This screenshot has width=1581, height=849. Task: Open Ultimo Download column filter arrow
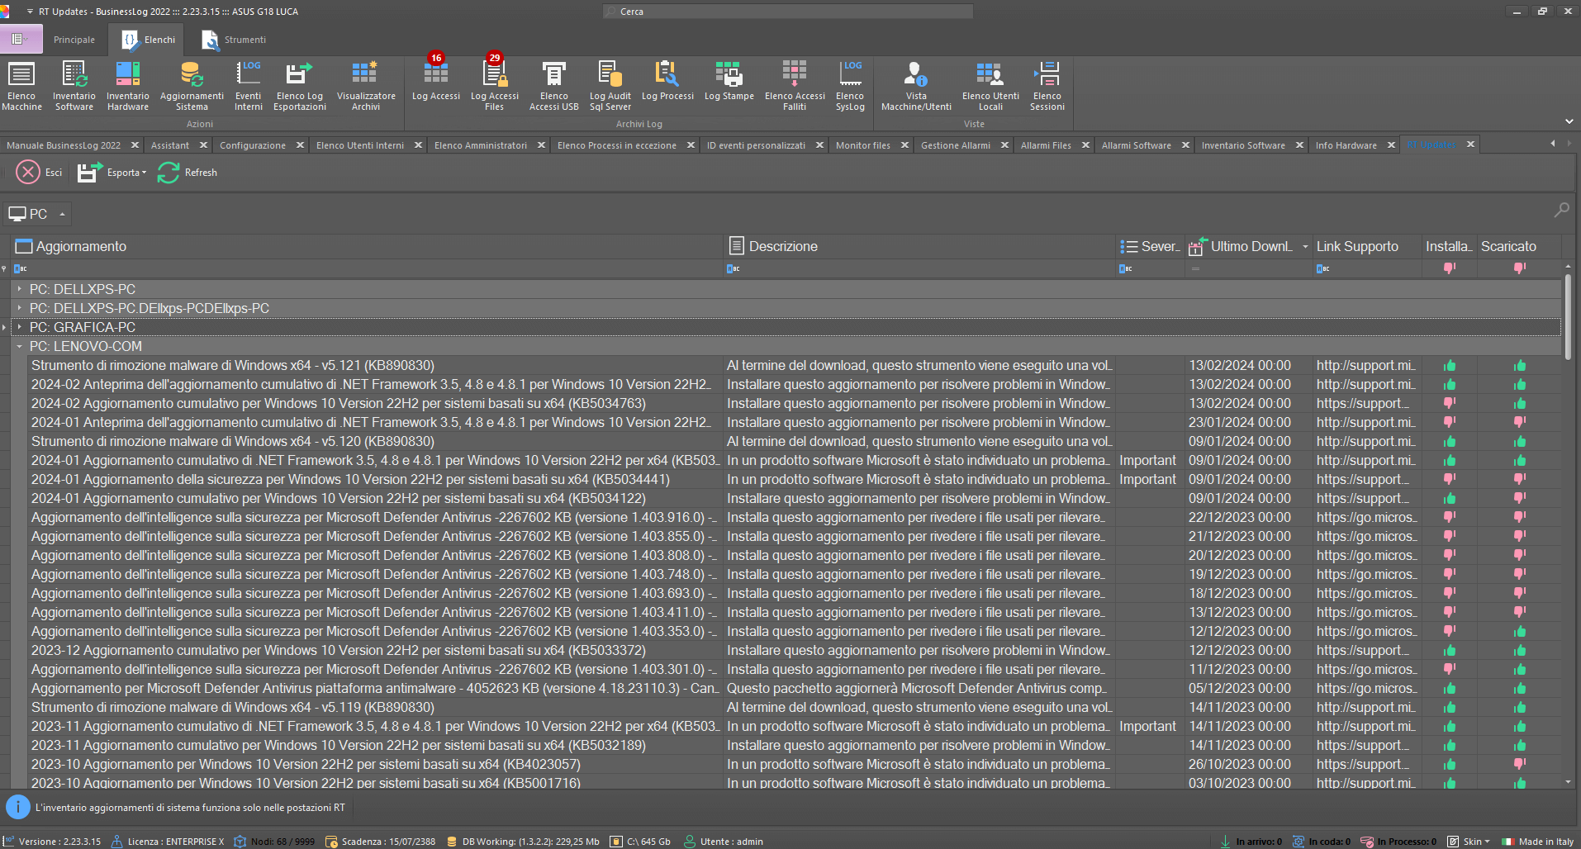click(x=1305, y=247)
